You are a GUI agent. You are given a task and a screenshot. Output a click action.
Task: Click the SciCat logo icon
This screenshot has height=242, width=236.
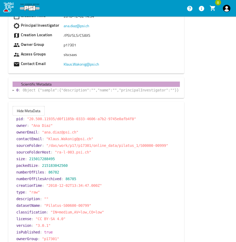[x=8, y=7]
